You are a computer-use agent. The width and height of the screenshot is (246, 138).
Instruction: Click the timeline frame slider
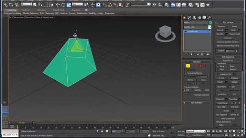point(22,123)
